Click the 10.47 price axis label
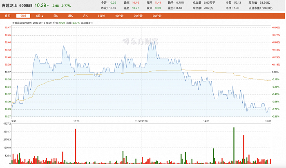286x168 pixels. [8, 27]
